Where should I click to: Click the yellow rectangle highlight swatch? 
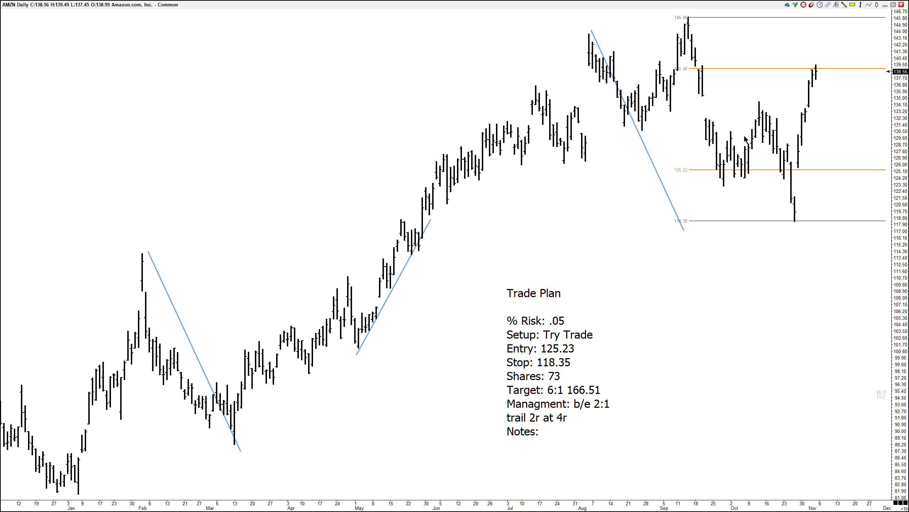click(852, 5)
